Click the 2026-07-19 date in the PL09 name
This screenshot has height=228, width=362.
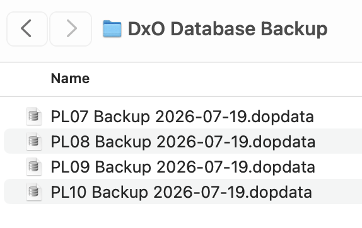(203, 167)
